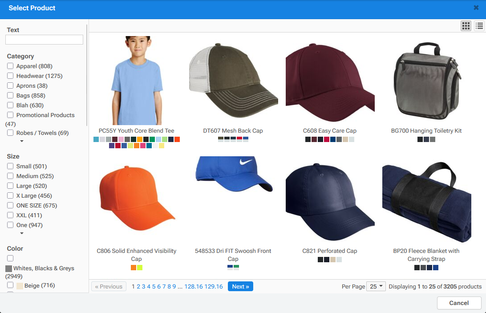Screen dimensions: 486x313
Task: Switch to list view layout
Action: (479, 25)
